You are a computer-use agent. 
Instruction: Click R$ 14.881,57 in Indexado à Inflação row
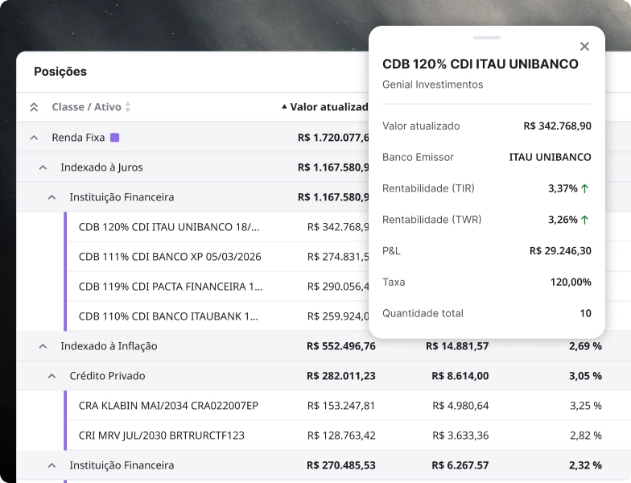click(457, 346)
